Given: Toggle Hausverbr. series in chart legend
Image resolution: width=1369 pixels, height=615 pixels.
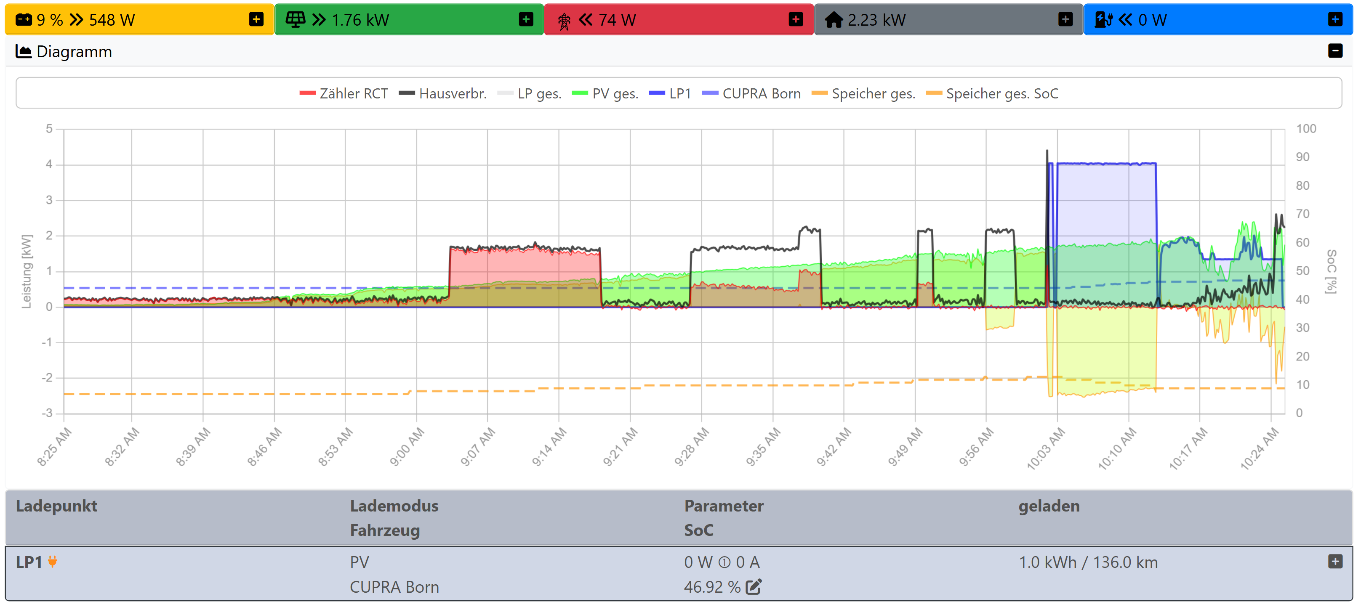Looking at the screenshot, I should [x=443, y=93].
